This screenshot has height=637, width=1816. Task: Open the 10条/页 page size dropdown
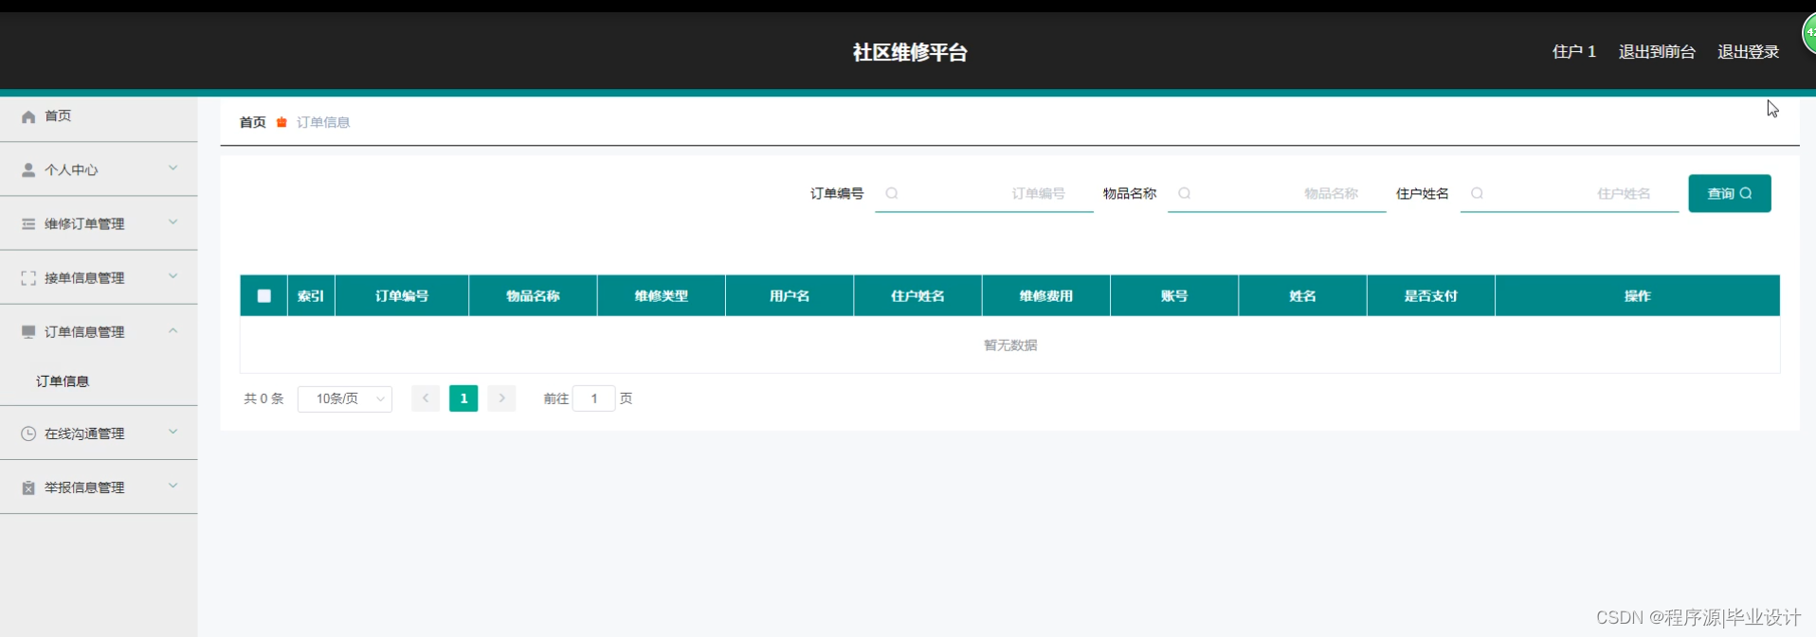coord(345,398)
